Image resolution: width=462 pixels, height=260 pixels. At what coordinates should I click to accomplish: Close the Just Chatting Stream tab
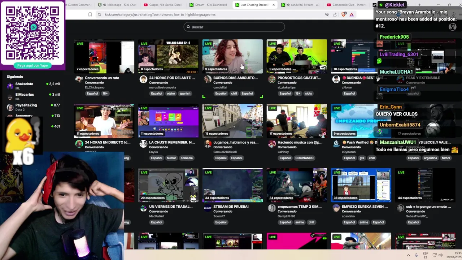(273, 5)
